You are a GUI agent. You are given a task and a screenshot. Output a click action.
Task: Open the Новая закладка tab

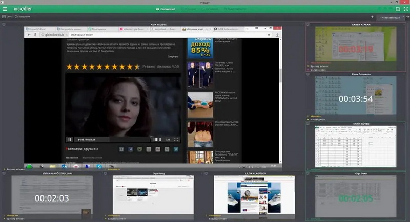coord(391,18)
